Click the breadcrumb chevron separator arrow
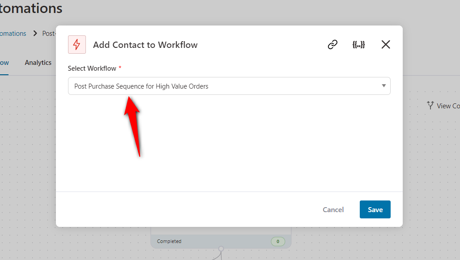This screenshot has width=460, height=260. click(35, 34)
